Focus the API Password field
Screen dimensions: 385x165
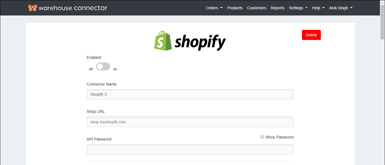click(x=190, y=149)
